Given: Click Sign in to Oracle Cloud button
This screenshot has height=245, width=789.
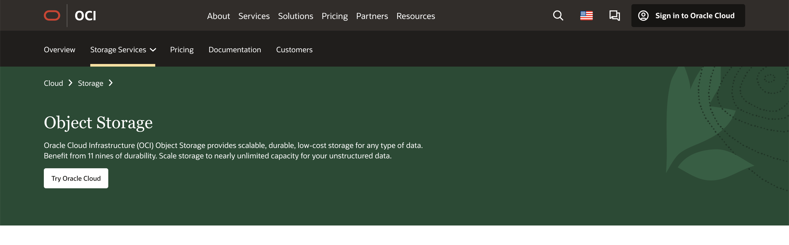Looking at the screenshot, I should click(688, 16).
